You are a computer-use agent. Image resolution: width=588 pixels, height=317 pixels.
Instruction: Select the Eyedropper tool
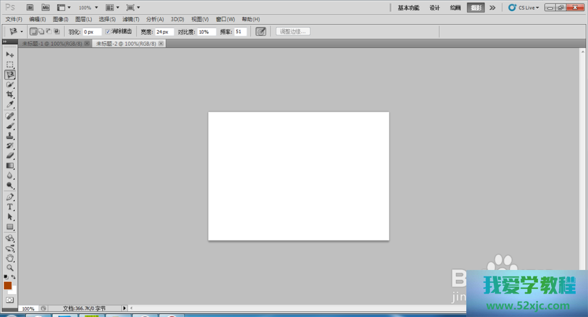(x=10, y=105)
